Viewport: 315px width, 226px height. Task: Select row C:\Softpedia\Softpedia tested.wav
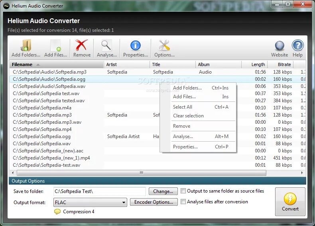tap(157, 101)
